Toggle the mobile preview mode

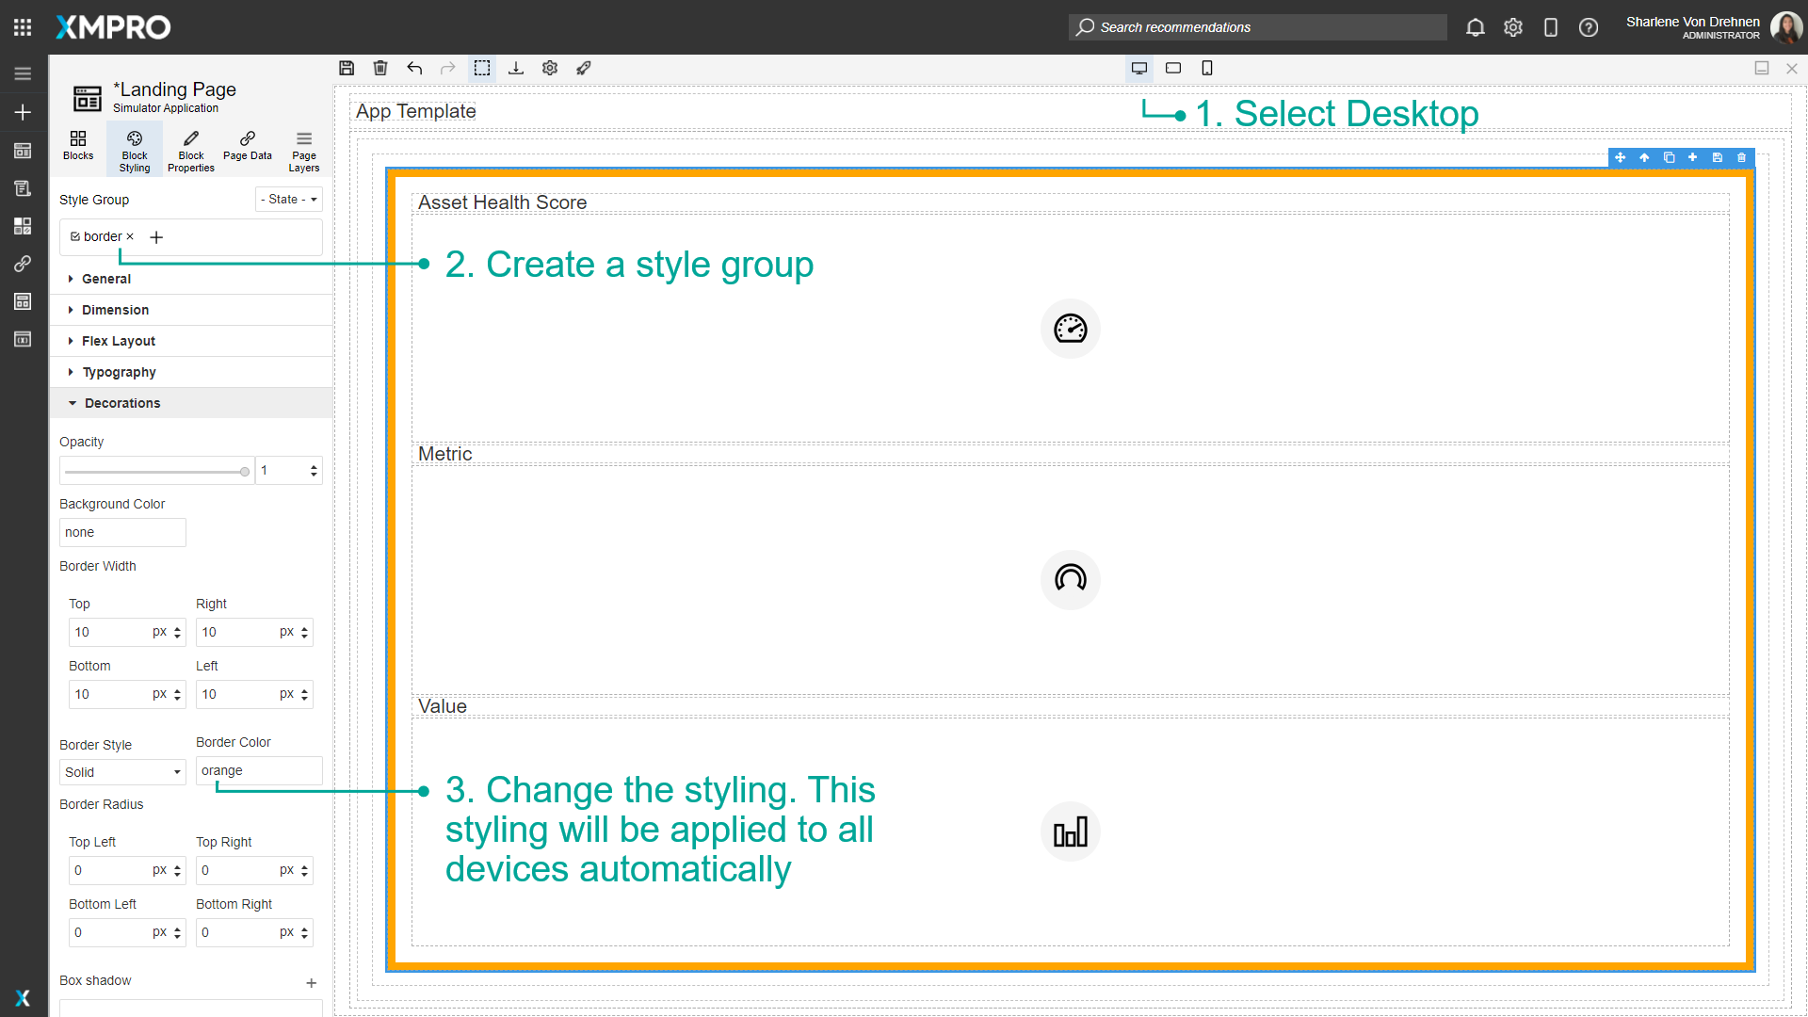click(x=1207, y=68)
